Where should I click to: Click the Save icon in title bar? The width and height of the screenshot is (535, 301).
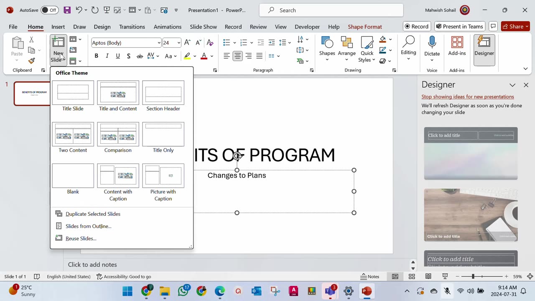point(67,10)
